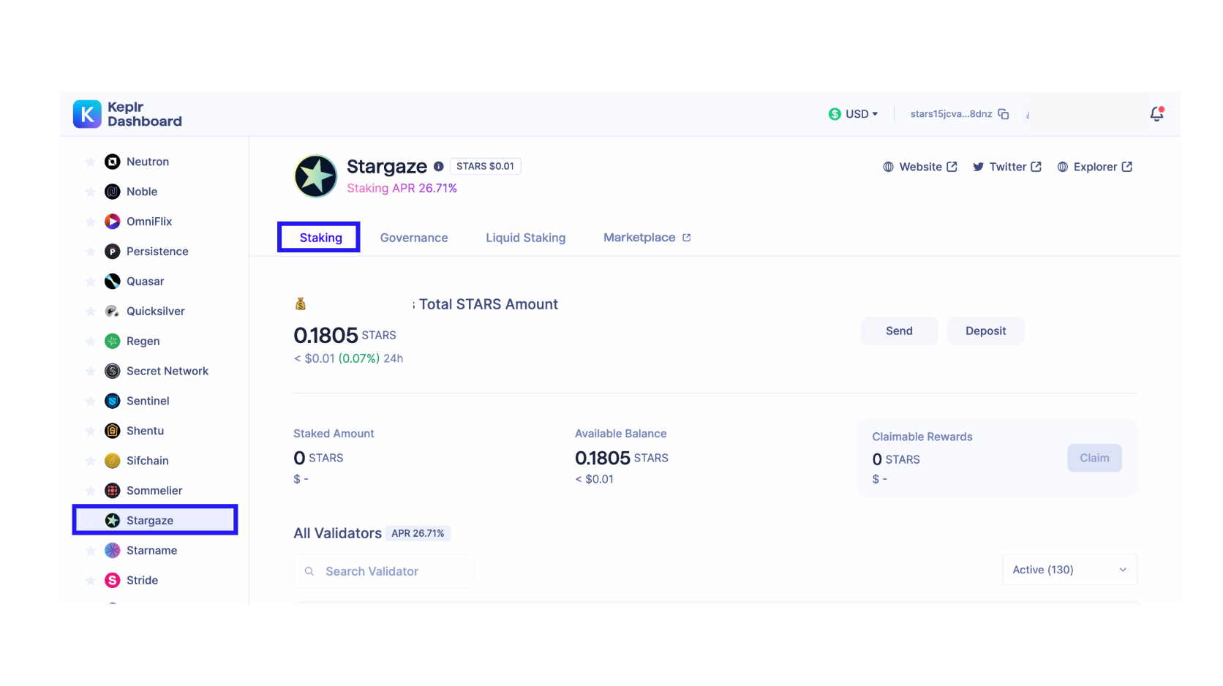Click the Staking APR 26.71% text
The width and height of the screenshot is (1223, 686).
pyautogui.click(x=402, y=188)
